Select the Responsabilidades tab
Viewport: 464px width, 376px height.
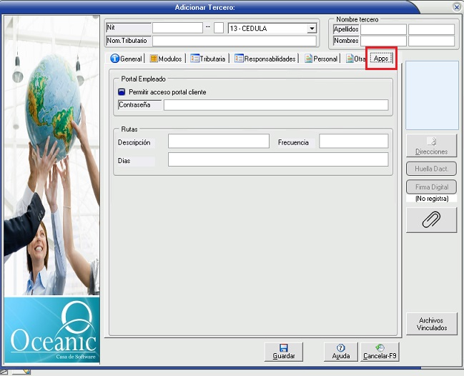coord(265,59)
